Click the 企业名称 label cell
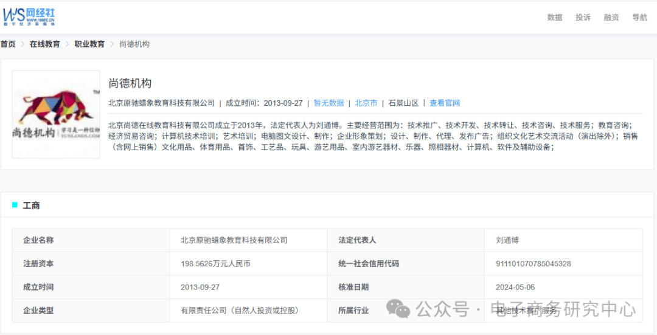This screenshot has height=335, width=657. (x=91, y=240)
